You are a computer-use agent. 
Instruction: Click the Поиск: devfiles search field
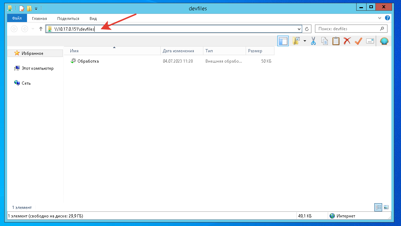tap(347, 29)
